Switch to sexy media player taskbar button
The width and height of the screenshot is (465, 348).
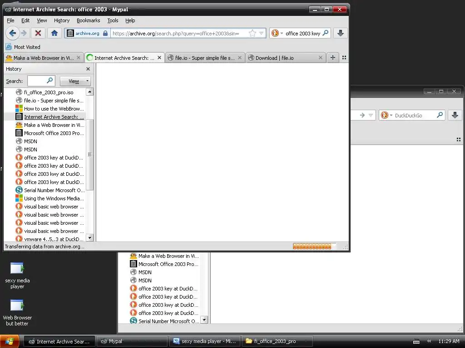(x=205, y=342)
